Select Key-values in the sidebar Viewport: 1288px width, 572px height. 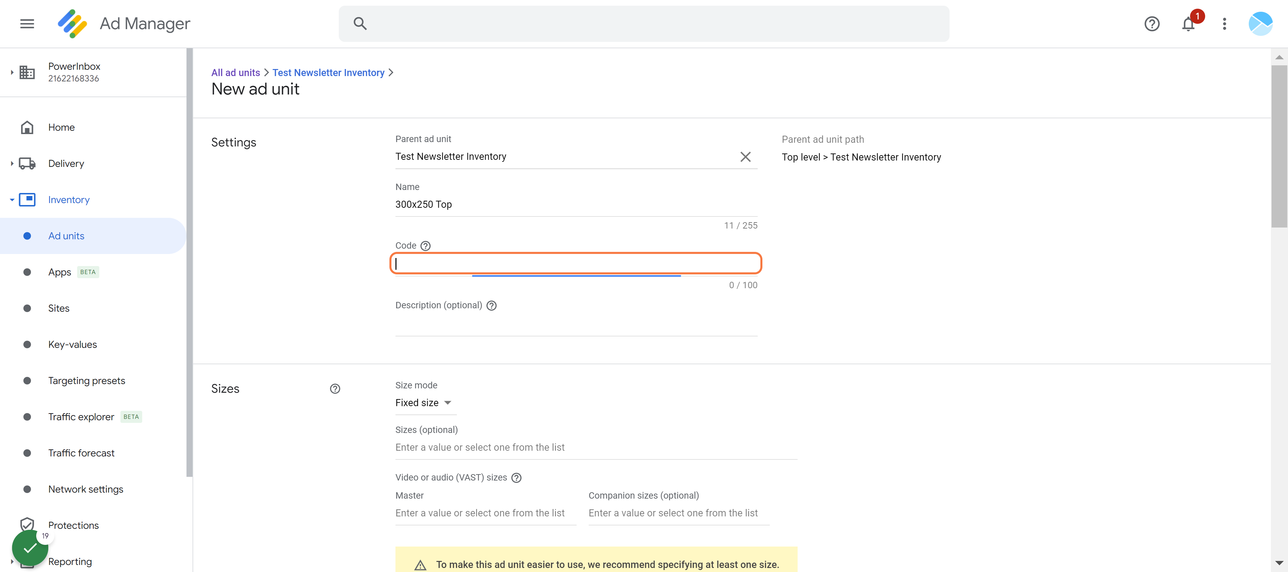[72, 345]
